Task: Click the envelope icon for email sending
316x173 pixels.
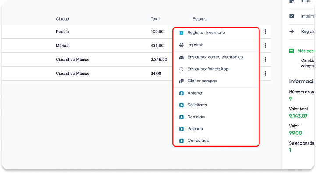Action: tap(181, 57)
